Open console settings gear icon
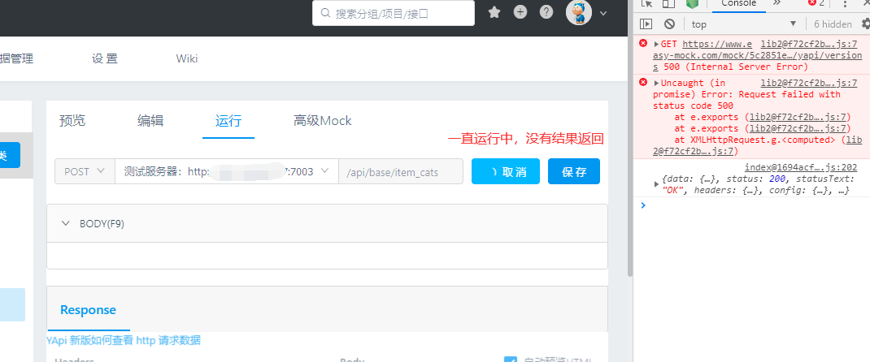 pyautogui.click(x=866, y=24)
